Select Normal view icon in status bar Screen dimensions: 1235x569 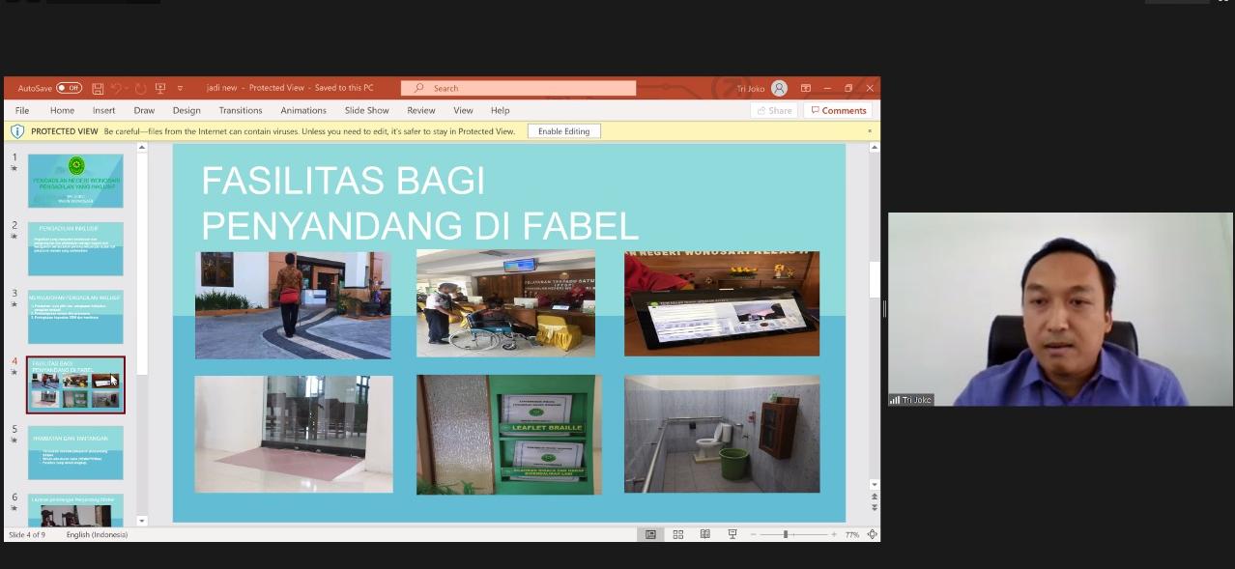650,534
